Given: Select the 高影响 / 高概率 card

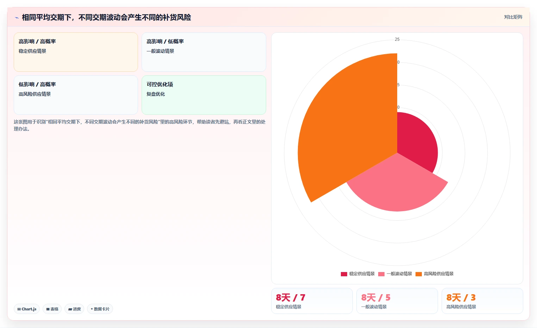Looking at the screenshot, I should pos(76,52).
